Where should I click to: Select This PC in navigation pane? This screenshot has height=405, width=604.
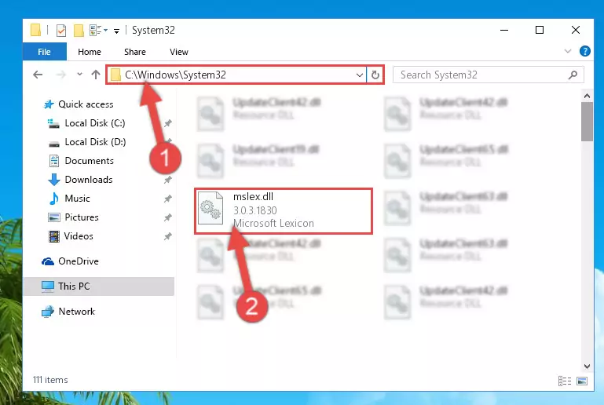99,286
